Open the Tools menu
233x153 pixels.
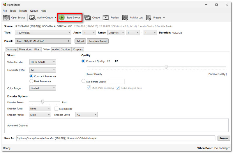tap(13, 11)
